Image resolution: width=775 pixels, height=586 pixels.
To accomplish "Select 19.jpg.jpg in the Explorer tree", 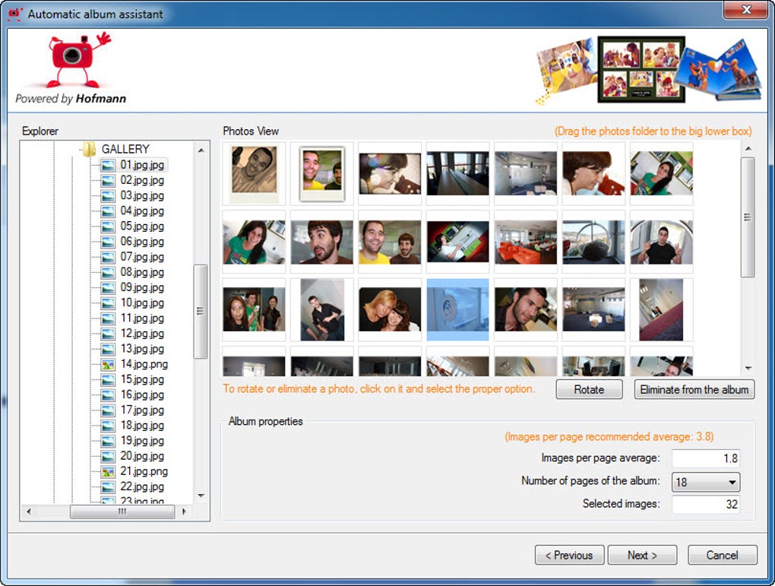I will coord(142,441).
